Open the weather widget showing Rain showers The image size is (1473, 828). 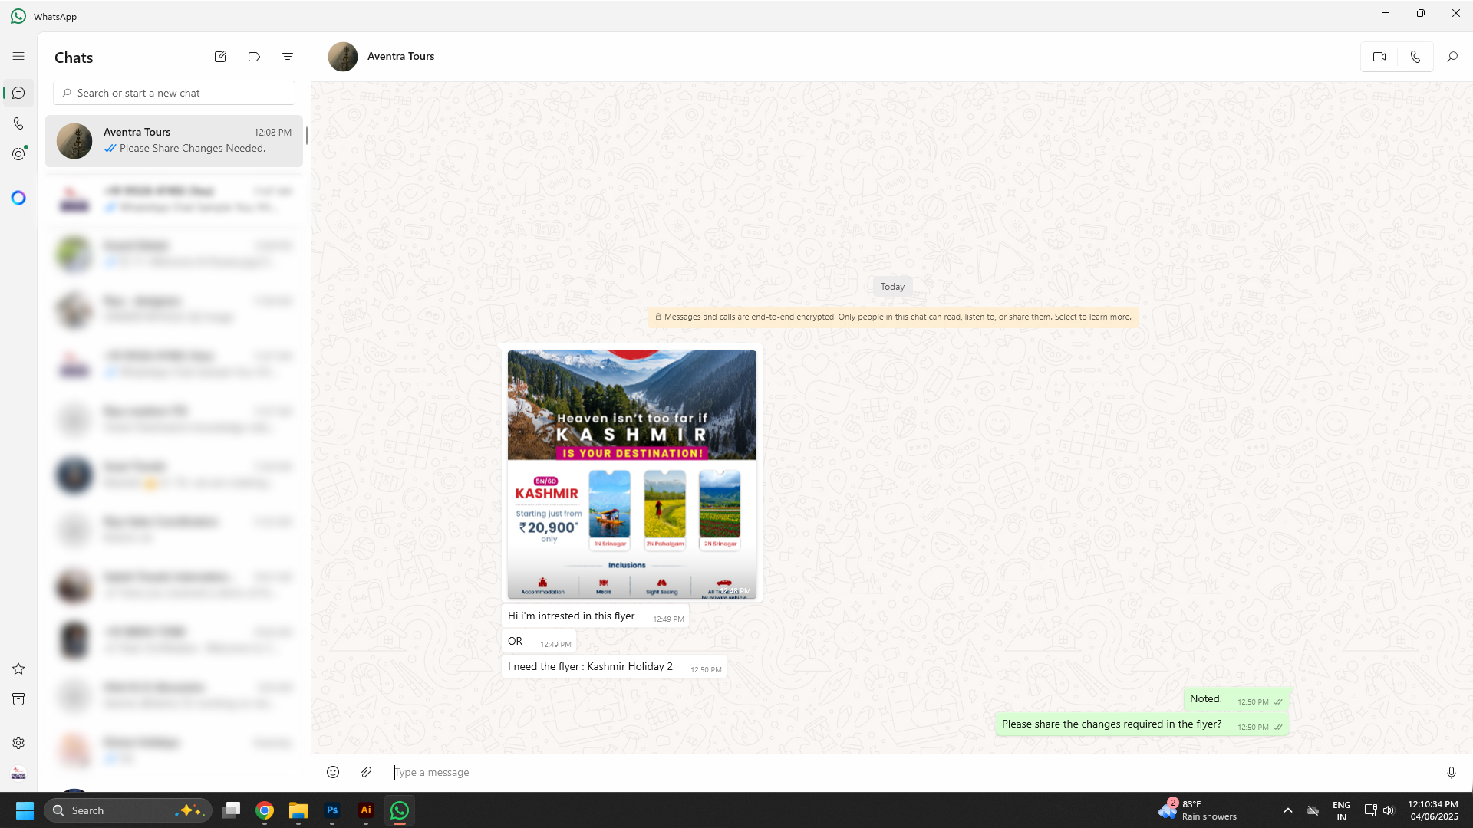(1198, 810)
